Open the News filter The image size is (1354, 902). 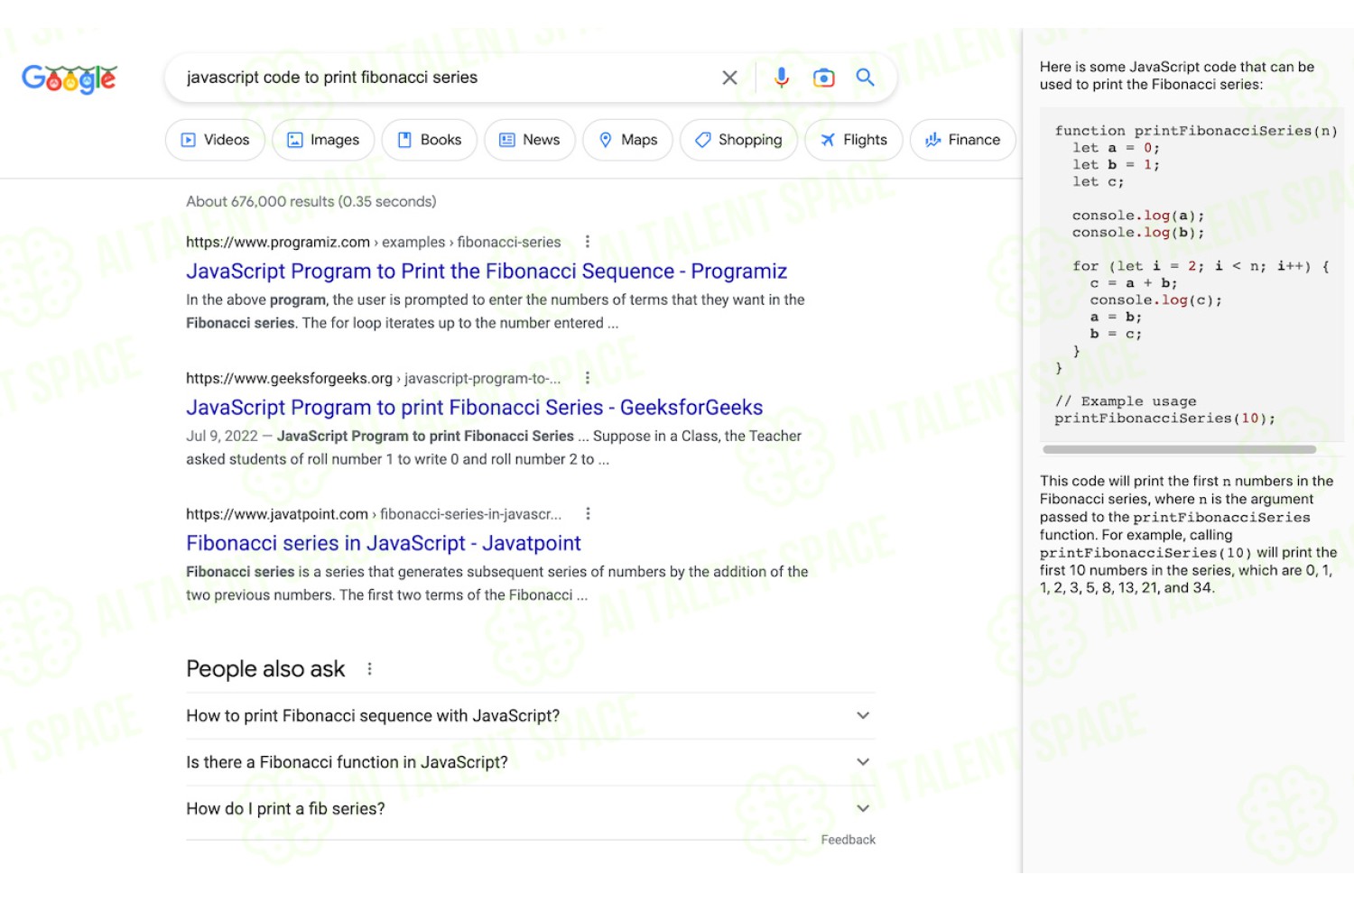tap(530, 140)
